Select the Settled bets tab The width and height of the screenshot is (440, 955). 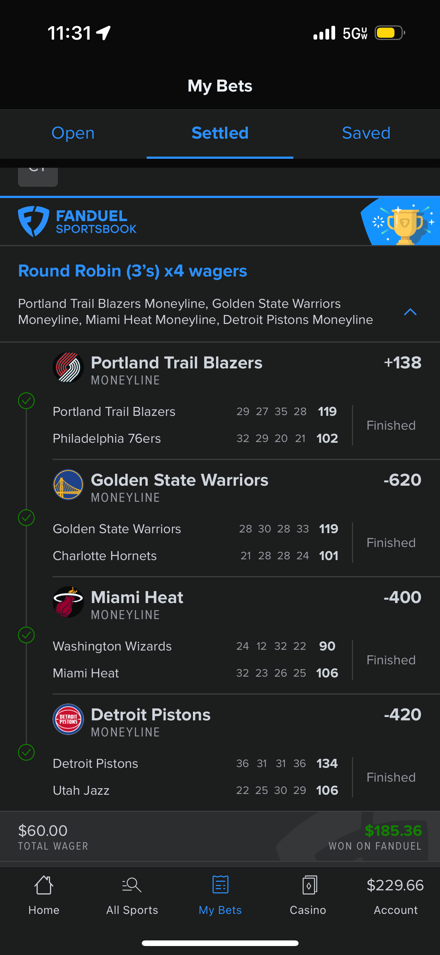[x=220, y=133]
